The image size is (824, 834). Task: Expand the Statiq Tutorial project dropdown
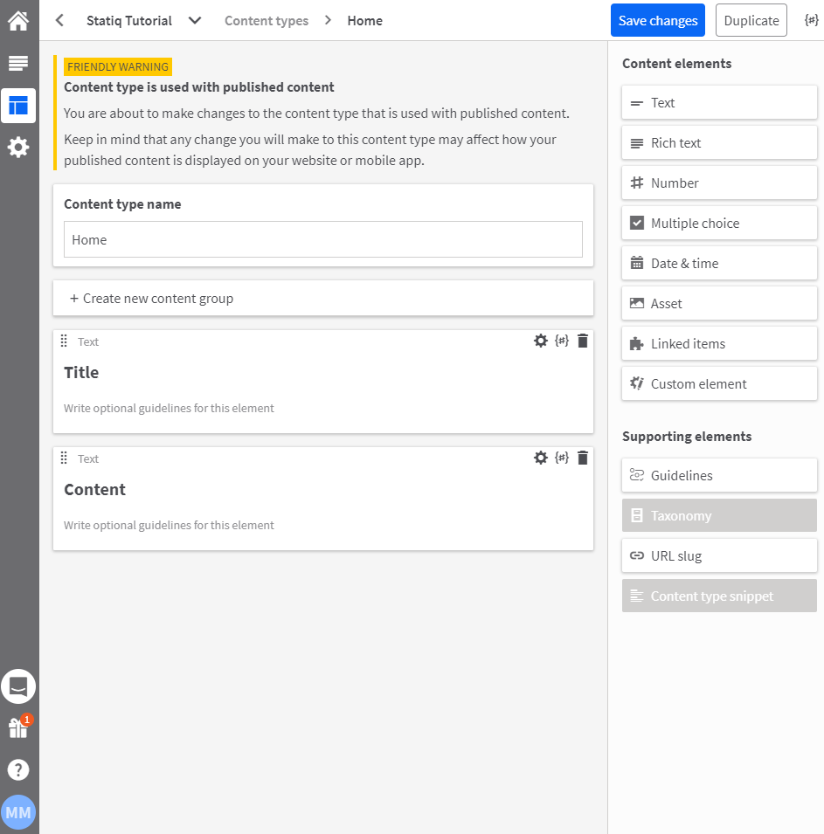194,20
